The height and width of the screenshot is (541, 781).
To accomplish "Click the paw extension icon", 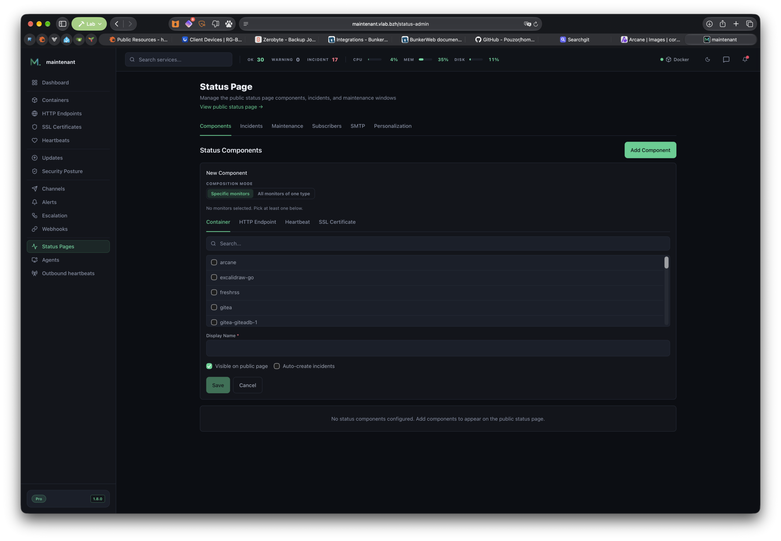I will click(229, 24).
